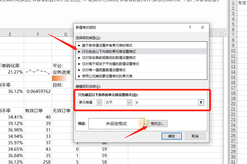Click the help question mark icon

(190, 28)
